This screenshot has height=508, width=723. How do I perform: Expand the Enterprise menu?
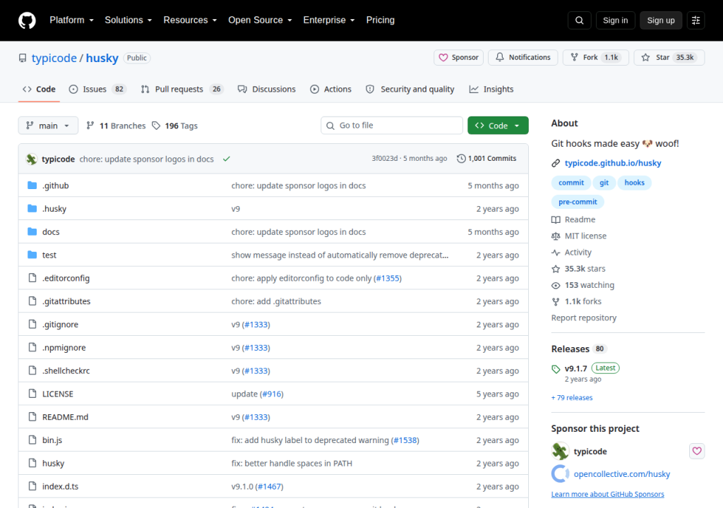pyautogui.click(x=329, y=20)
